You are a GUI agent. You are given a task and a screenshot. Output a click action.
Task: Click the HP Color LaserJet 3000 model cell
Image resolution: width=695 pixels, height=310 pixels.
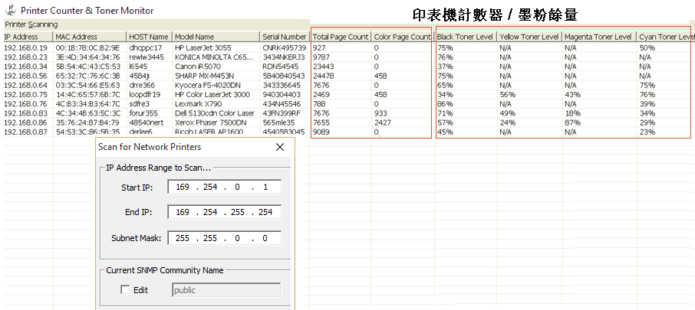212,94
